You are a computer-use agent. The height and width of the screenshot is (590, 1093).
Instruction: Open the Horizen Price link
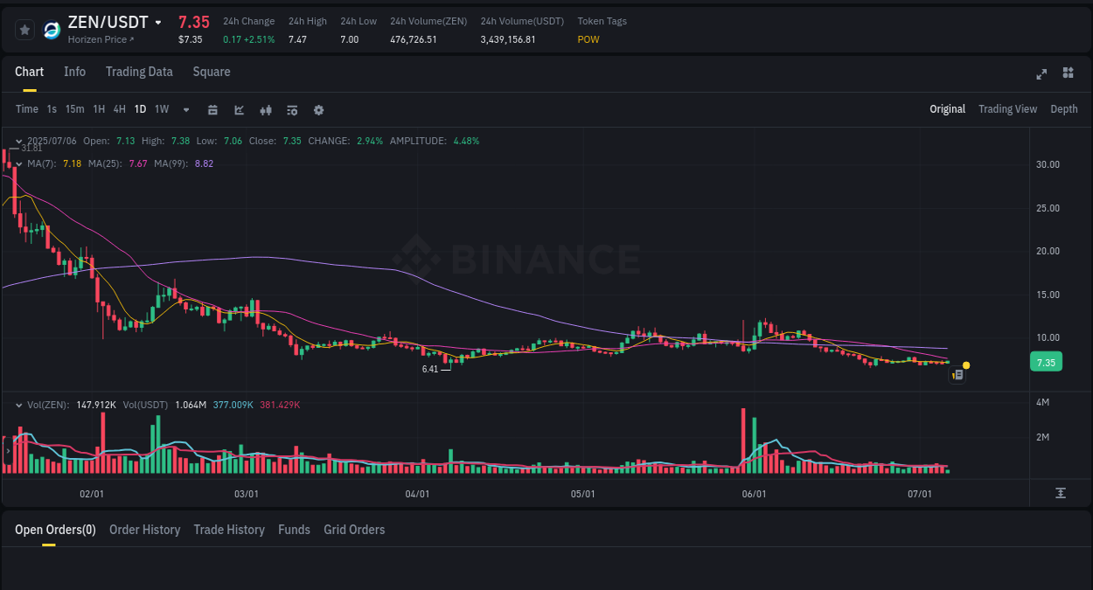click(101, 39)
